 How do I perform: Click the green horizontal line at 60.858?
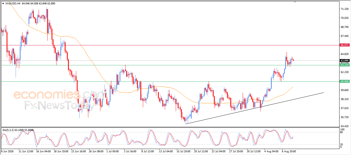click(x=170, y=81)
